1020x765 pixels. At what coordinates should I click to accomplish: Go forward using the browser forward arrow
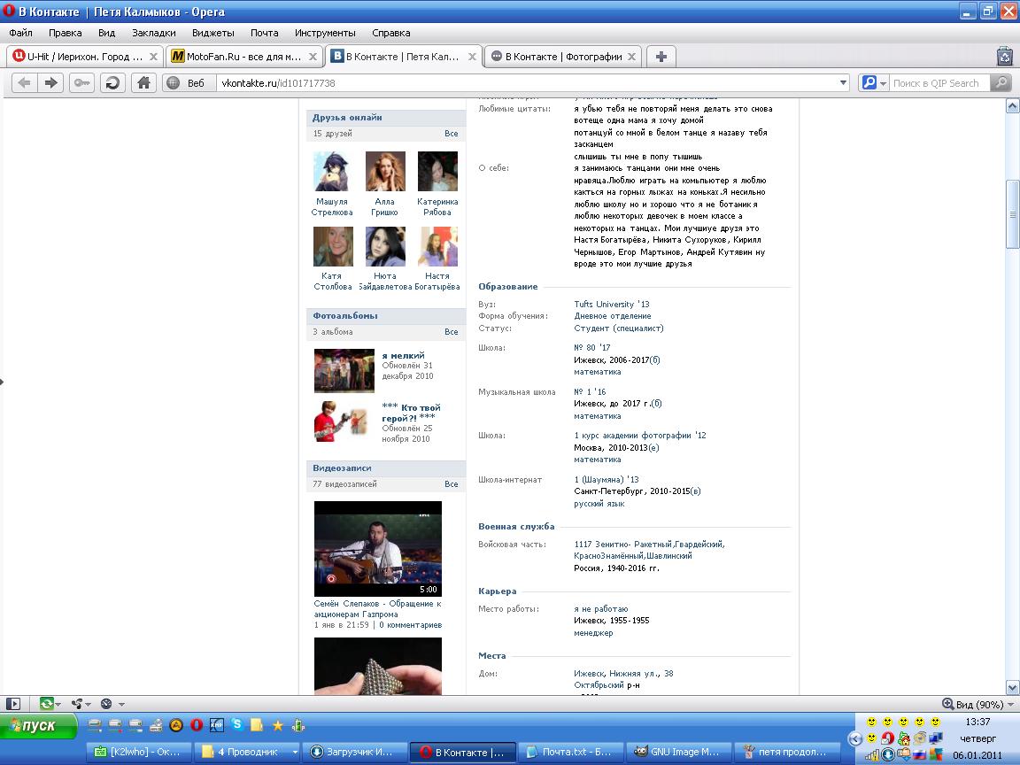coord(50,82)
